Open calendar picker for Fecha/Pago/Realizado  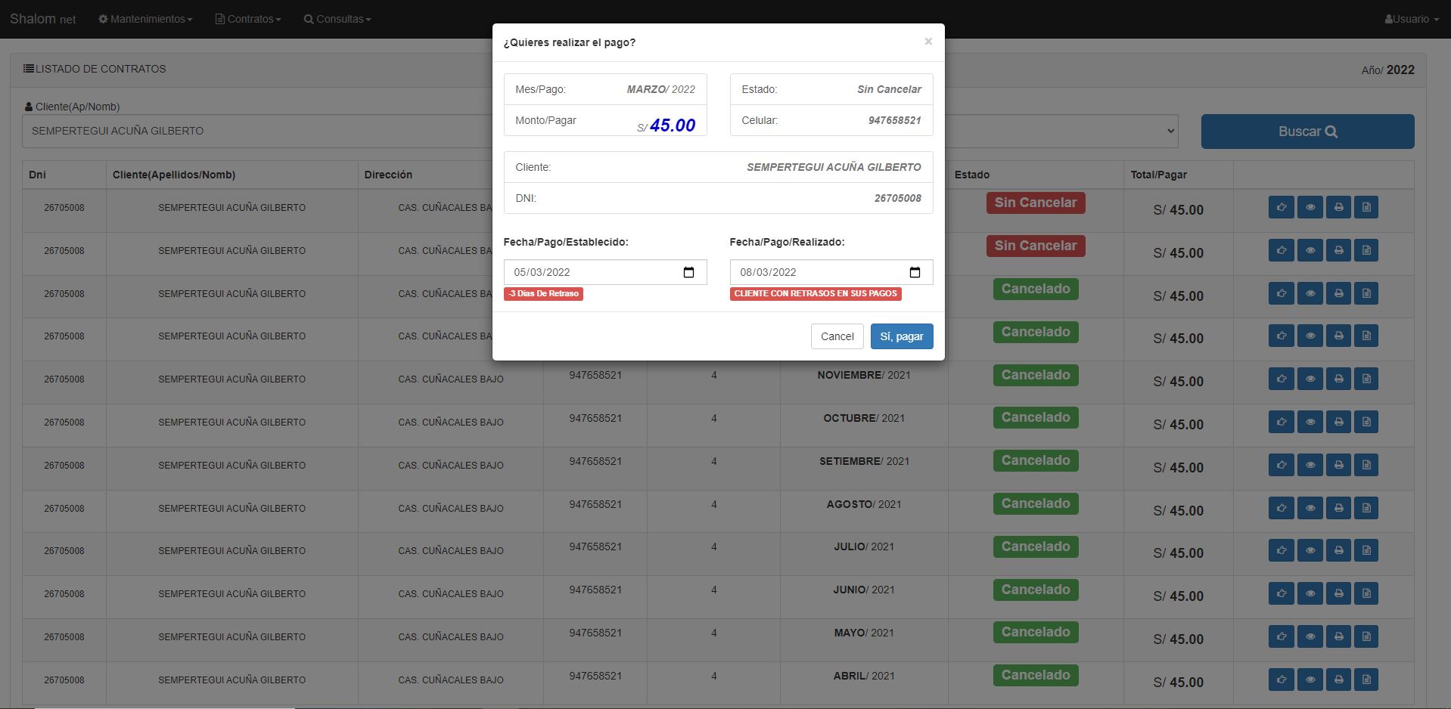pos(915,272)
